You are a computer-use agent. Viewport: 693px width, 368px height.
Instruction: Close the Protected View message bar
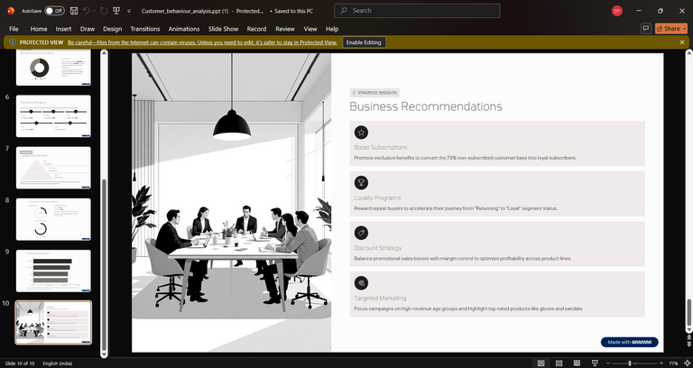(x=682, y=42)
